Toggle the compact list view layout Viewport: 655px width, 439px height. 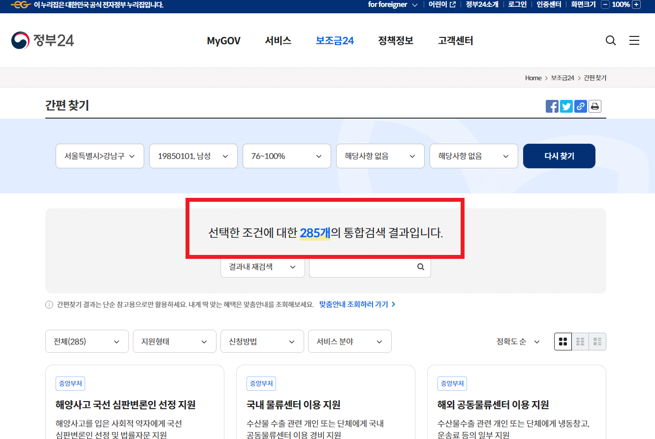[x=580, y=341]
